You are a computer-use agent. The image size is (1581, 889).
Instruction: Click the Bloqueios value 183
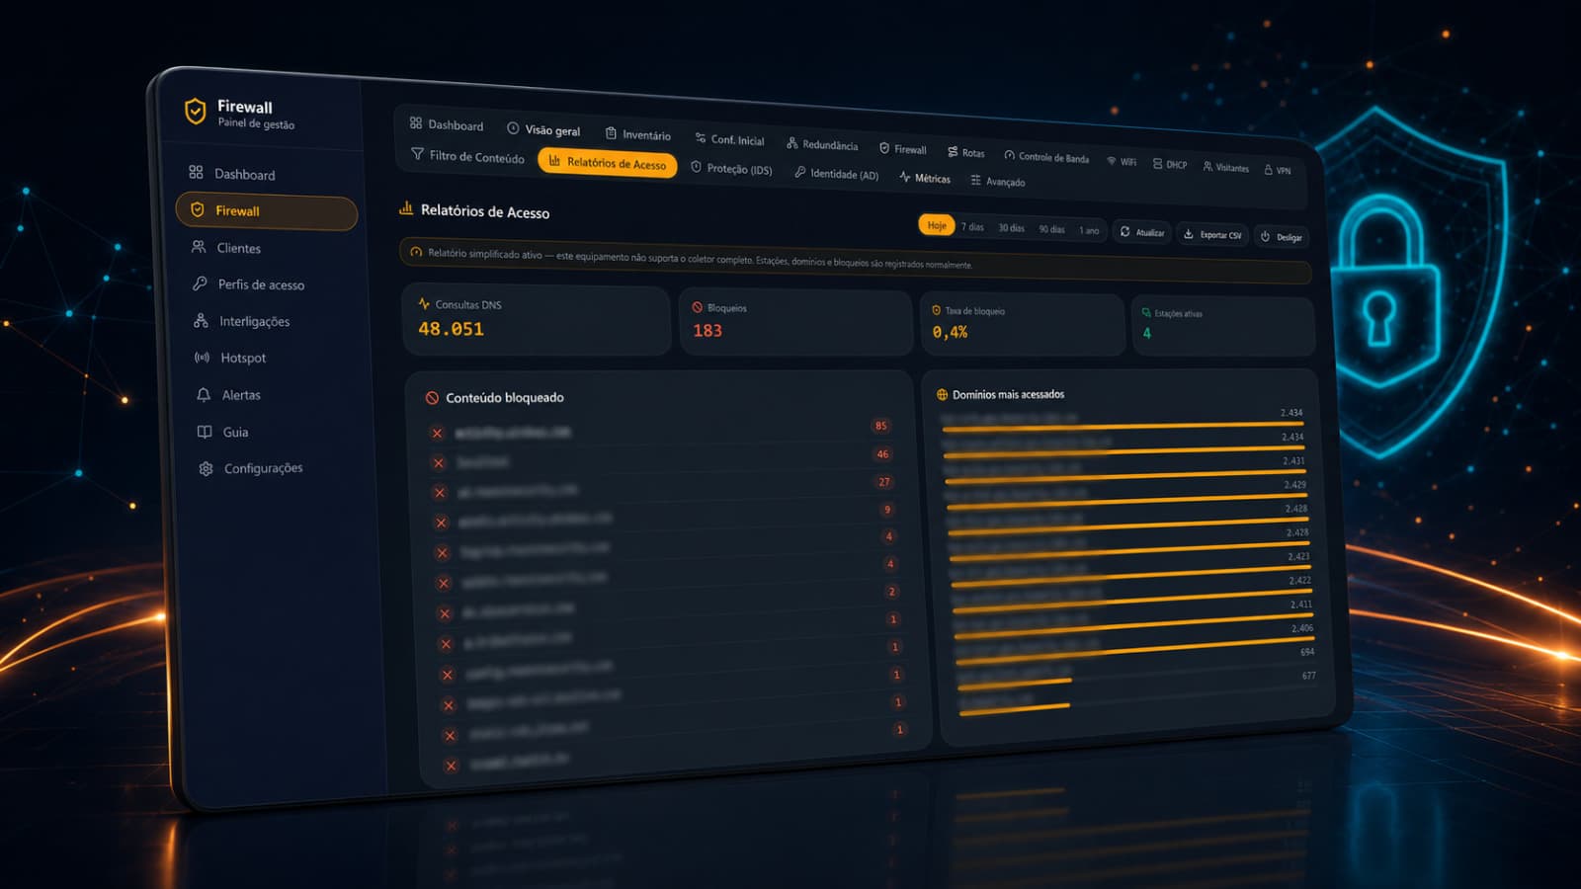707,331
